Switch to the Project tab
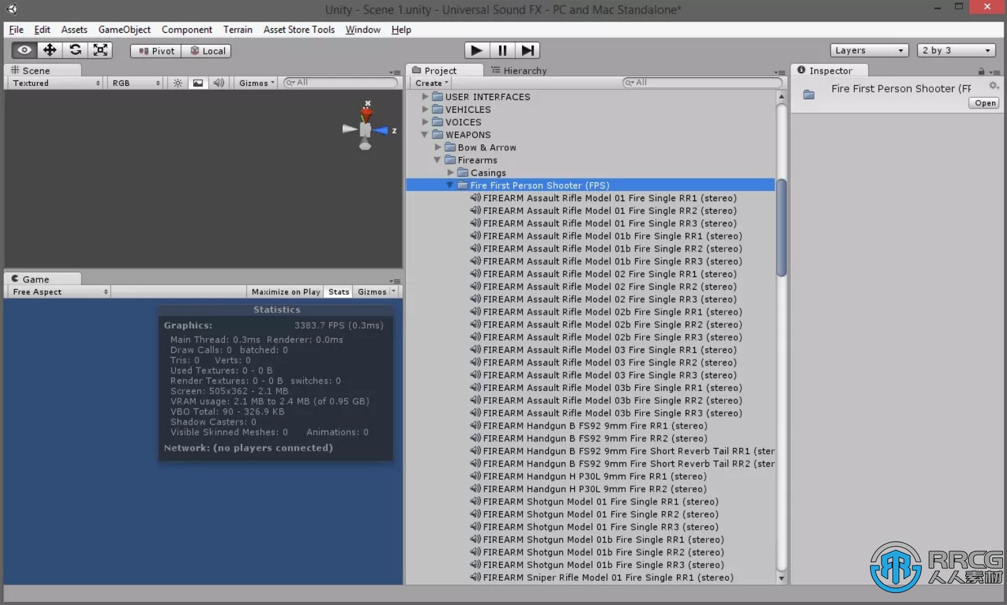 tap(444, 70)
